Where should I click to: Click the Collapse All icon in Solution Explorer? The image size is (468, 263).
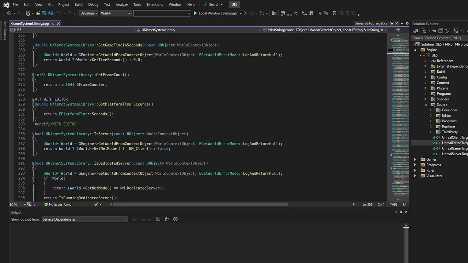[441, 31]
